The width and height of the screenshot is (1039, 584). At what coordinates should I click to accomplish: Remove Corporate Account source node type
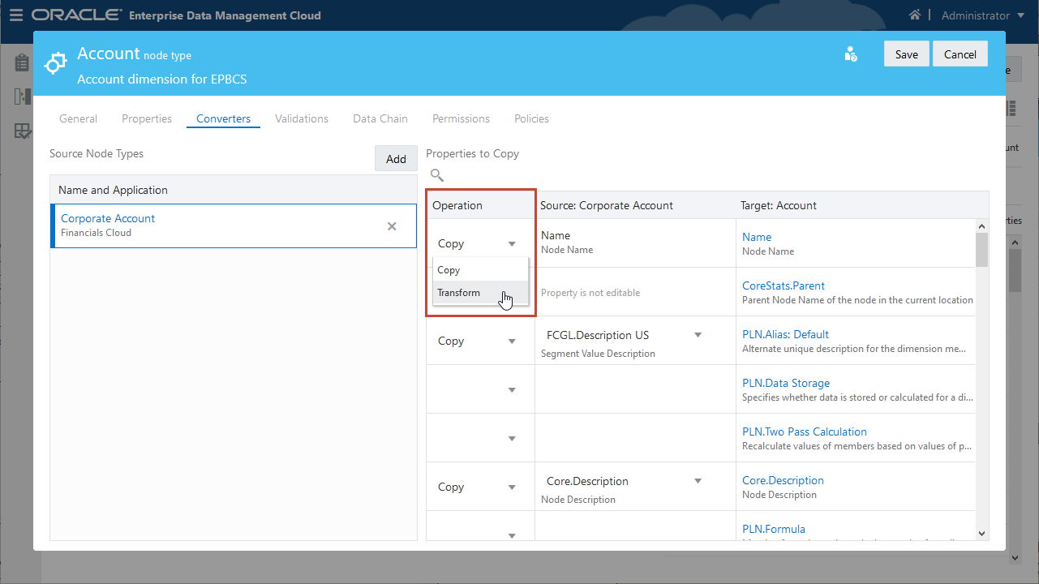point(392,226)
